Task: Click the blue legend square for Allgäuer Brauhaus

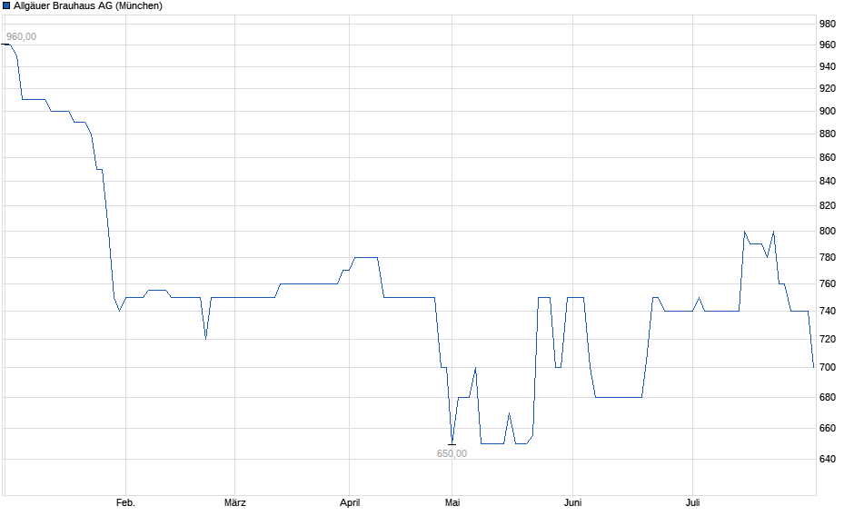Action: click(x=6, y=6)
